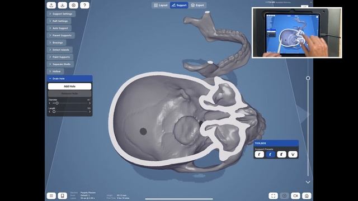Decrease Length with the left arrow
The width and height of the screenshot is (358, 201).
(x=50, y=112)
